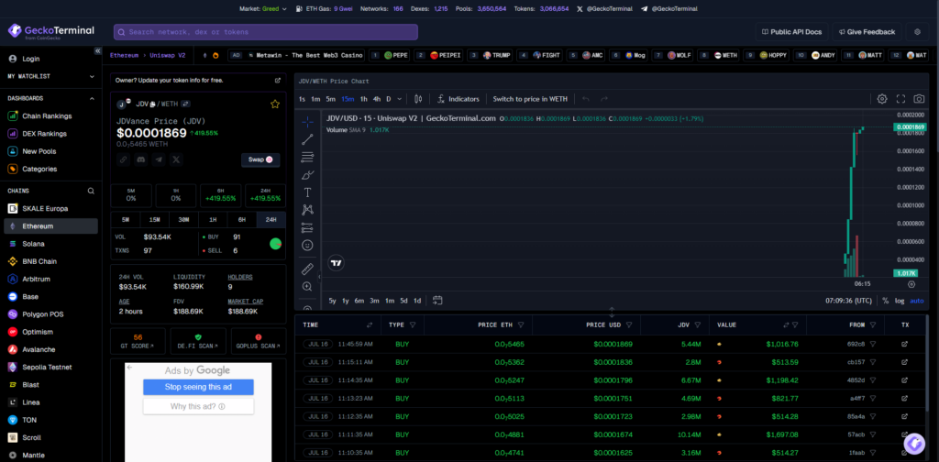Open the JDV Telegram link icon

click(x=158, y=159)
